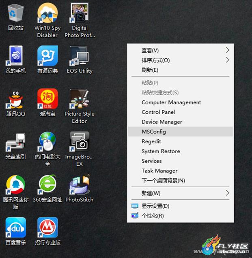
Task: Open 百度音乐 music icon
Action: point(16,227)
